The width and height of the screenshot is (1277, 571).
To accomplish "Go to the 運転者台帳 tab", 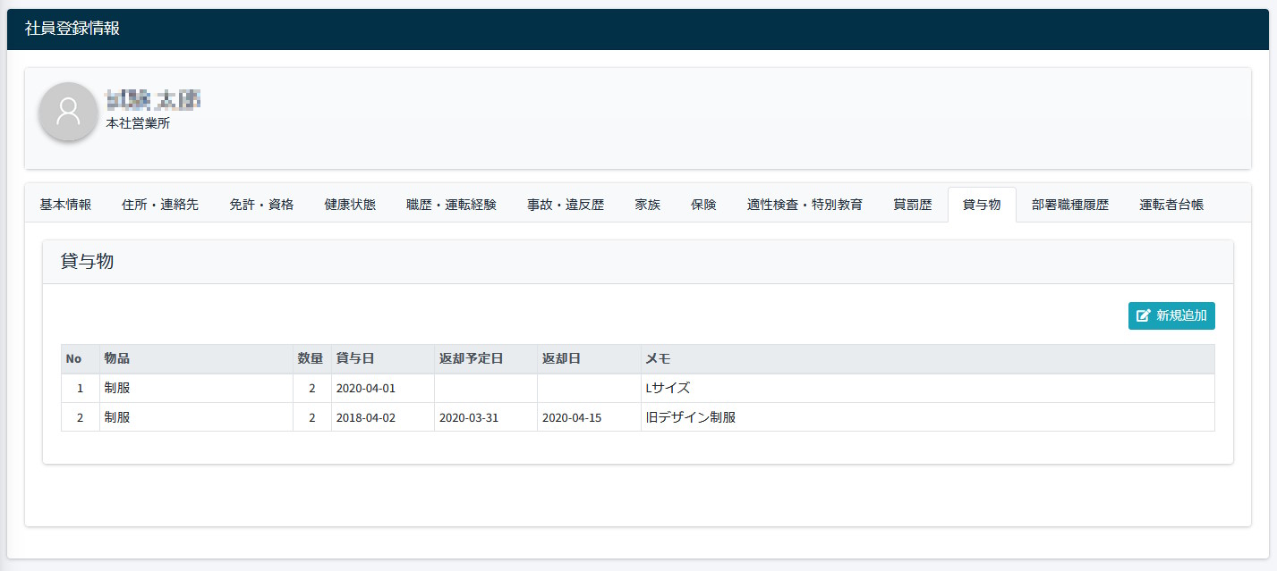I will coord(1171,205).
